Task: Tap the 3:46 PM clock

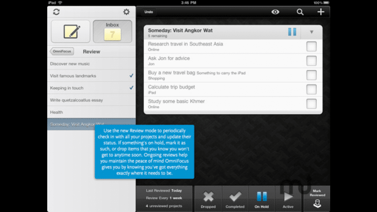Action: point(188,3)
